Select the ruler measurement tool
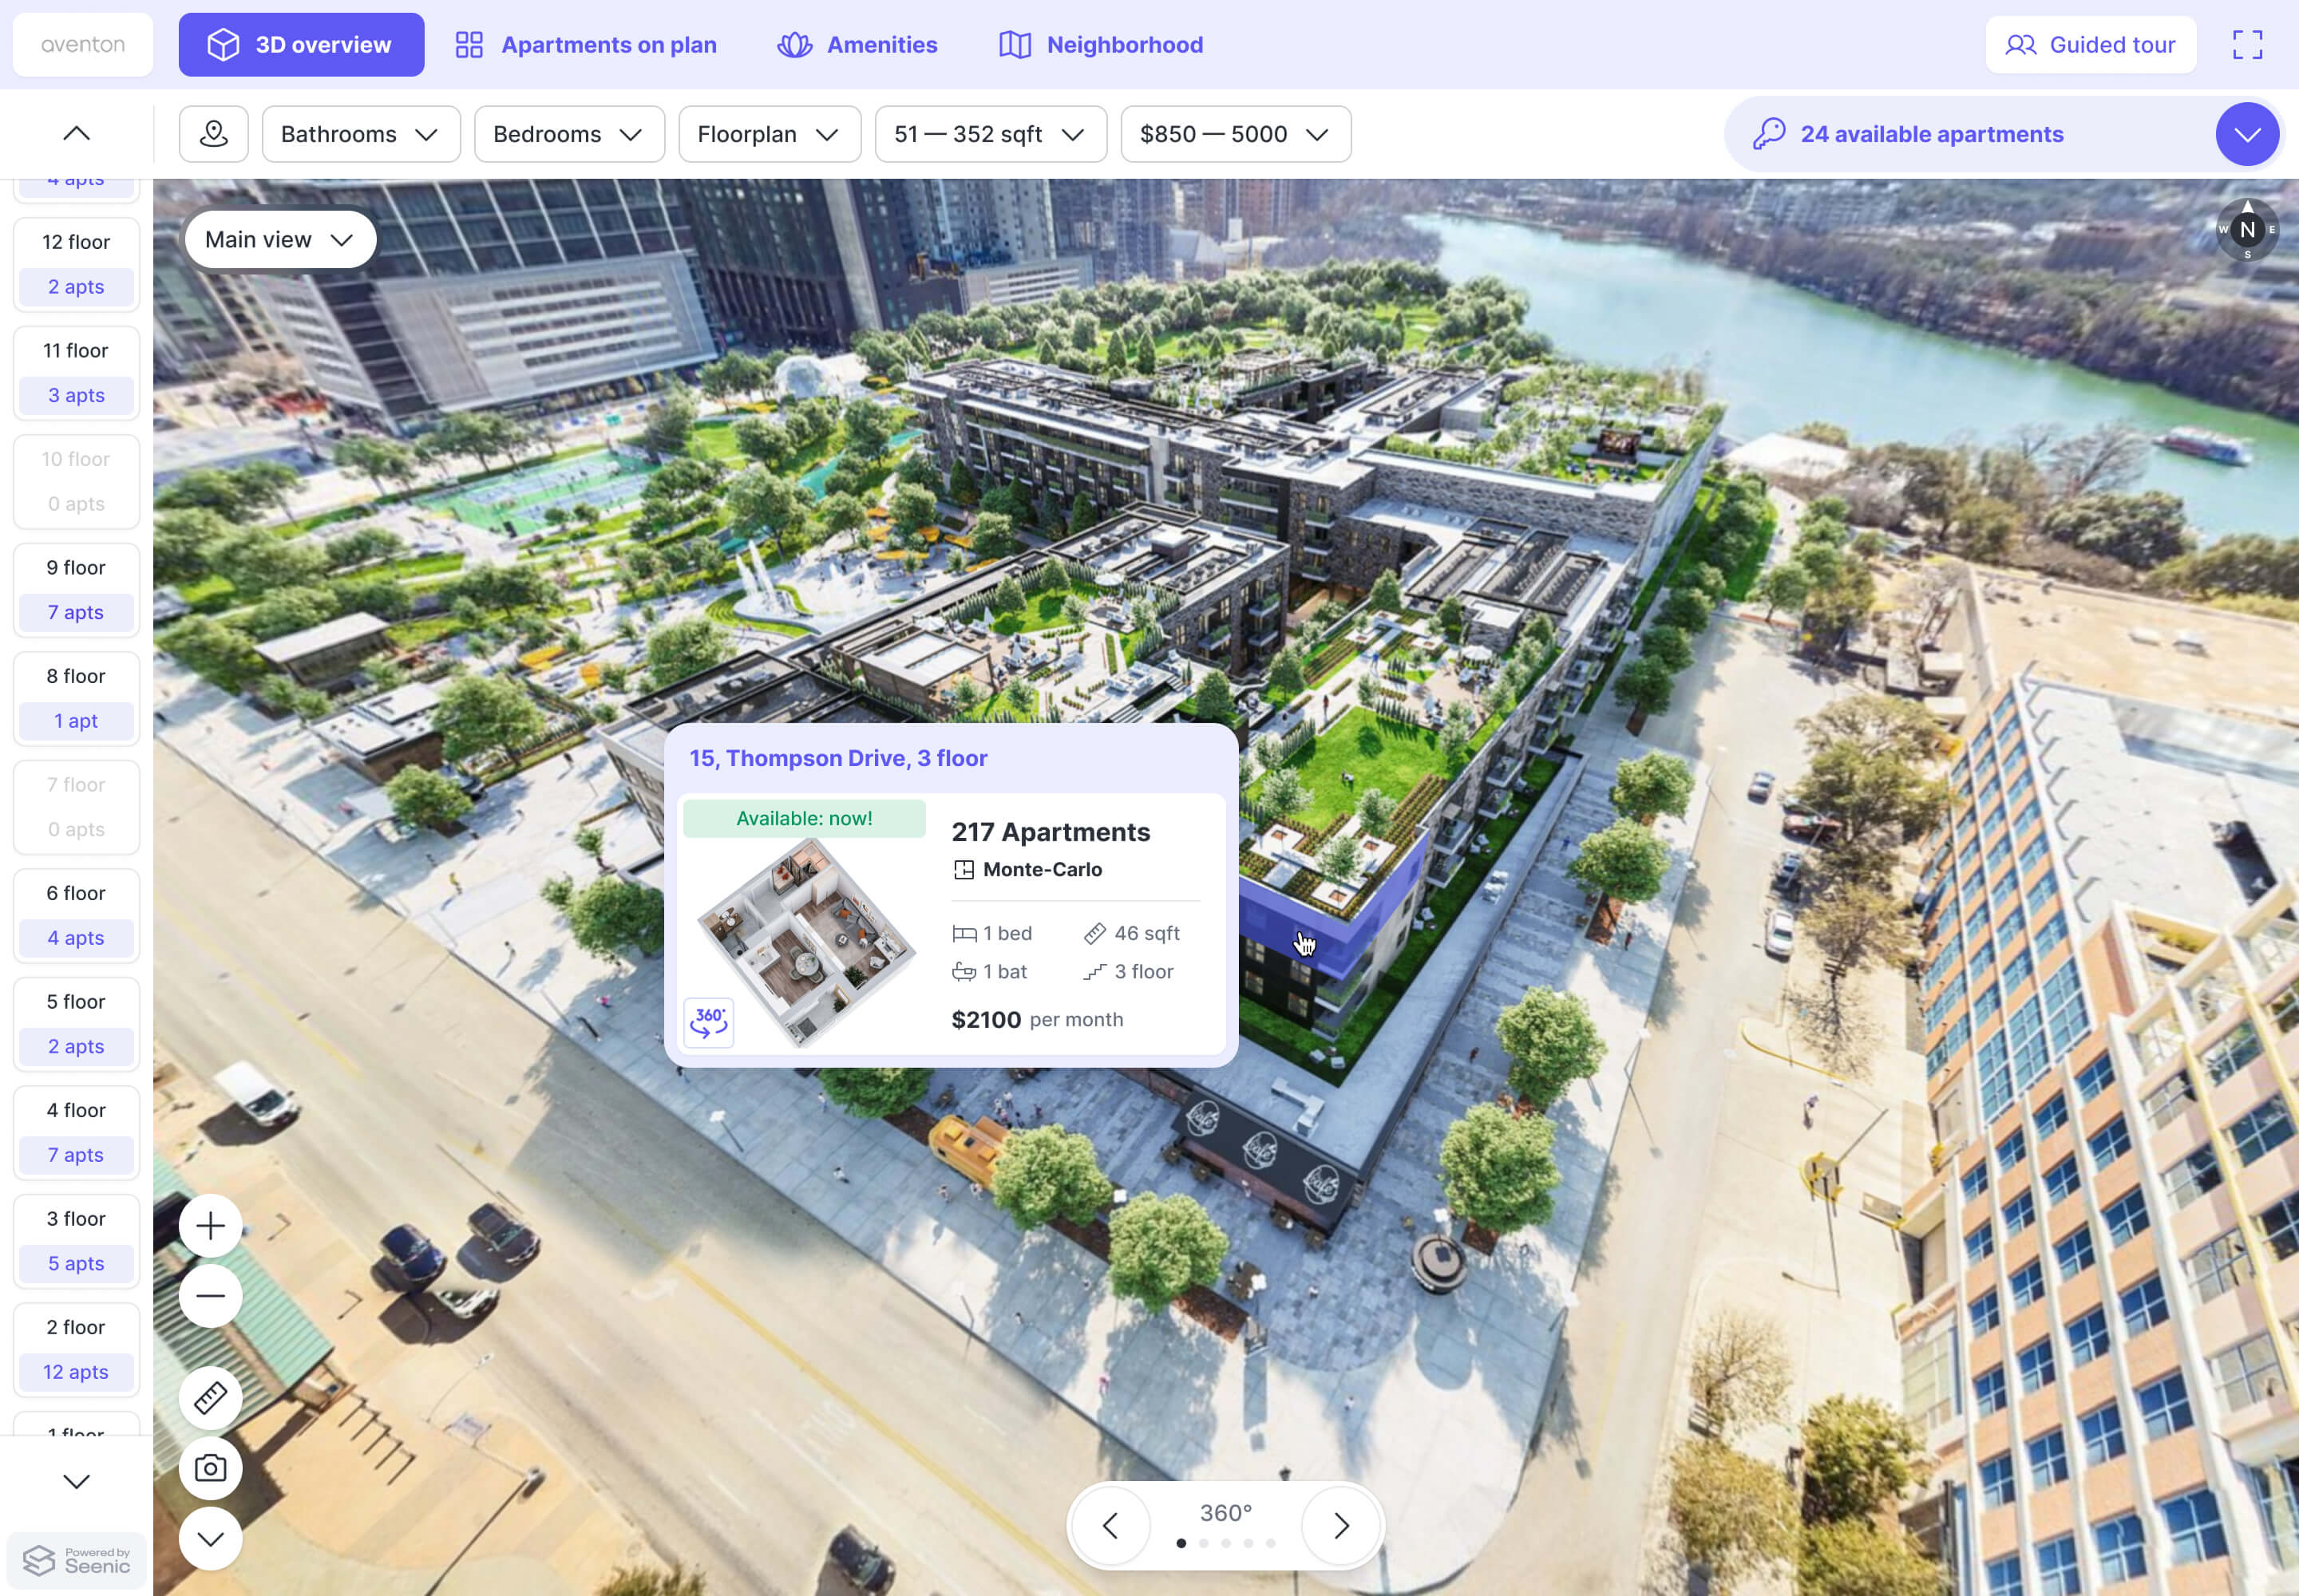Image resolution: width=2299 pixels, height=1596 pixels. coord(210,1398)
